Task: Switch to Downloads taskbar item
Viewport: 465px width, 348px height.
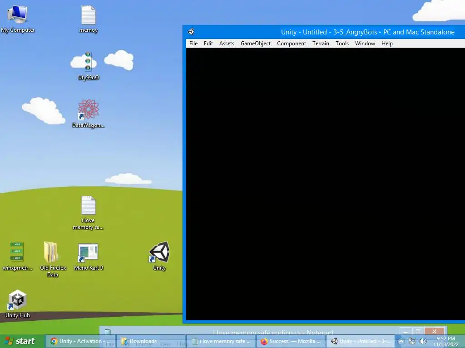Action: coord(151,341)
